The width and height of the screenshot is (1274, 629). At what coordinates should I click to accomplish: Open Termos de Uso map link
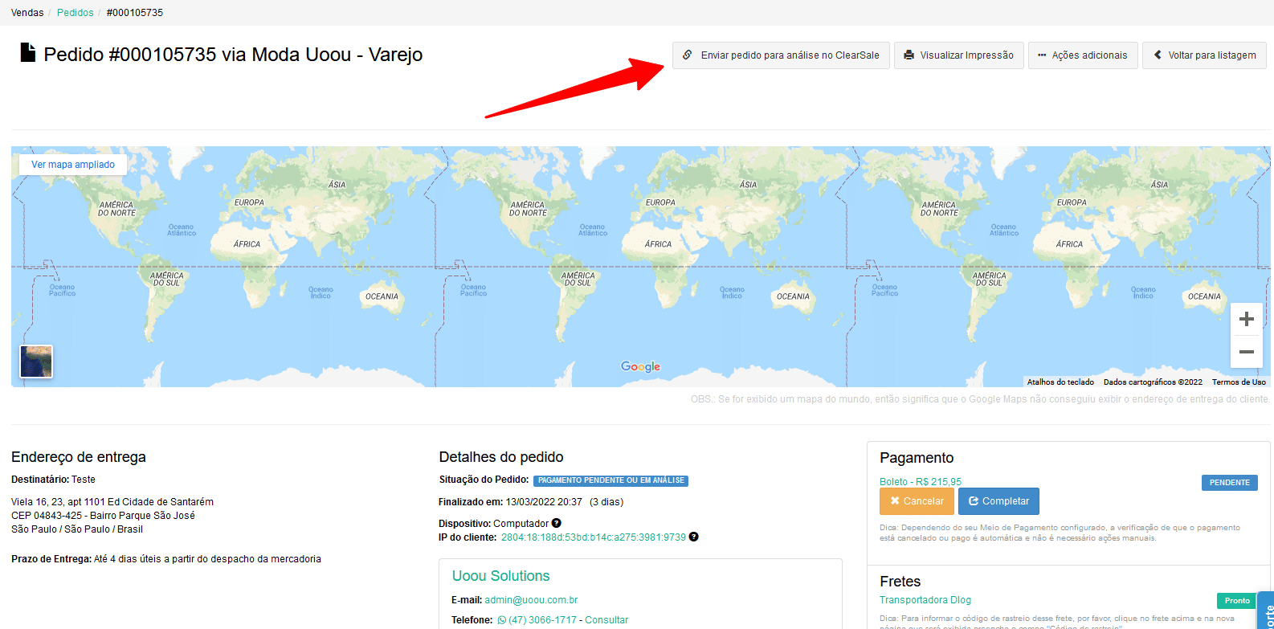pos(1239,382)
